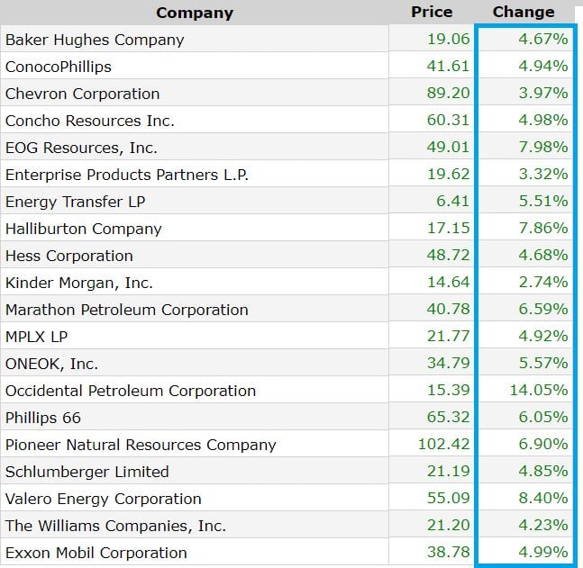
Task: Open Enterprise Products Partners L.P.
Action: [x=126, y=175]
